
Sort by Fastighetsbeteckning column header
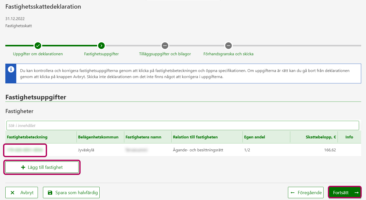point(27,137)
